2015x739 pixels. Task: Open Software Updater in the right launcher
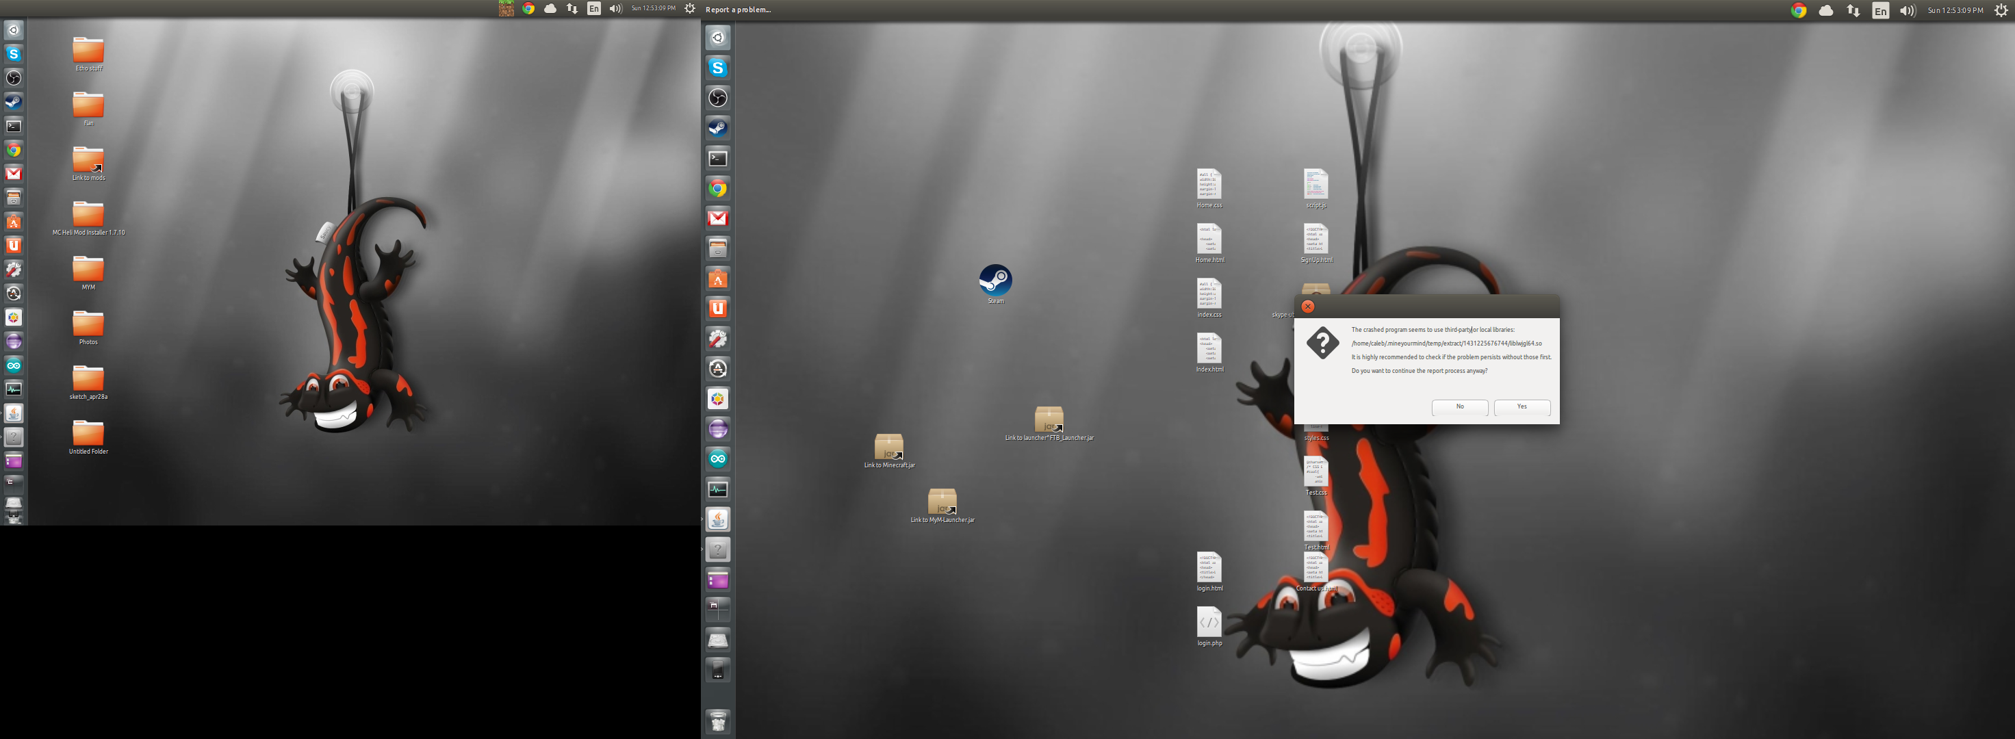point(718,368)
